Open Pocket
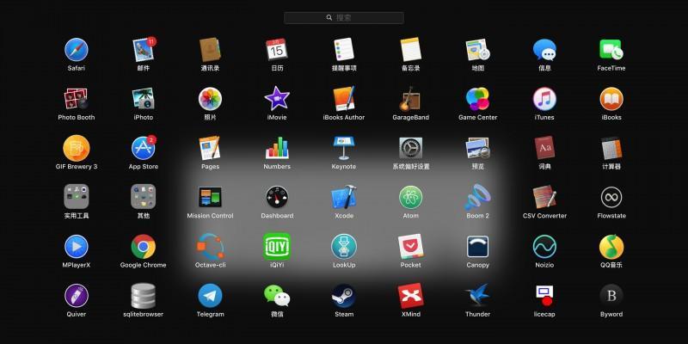688x344 pixels. [411, 247]
